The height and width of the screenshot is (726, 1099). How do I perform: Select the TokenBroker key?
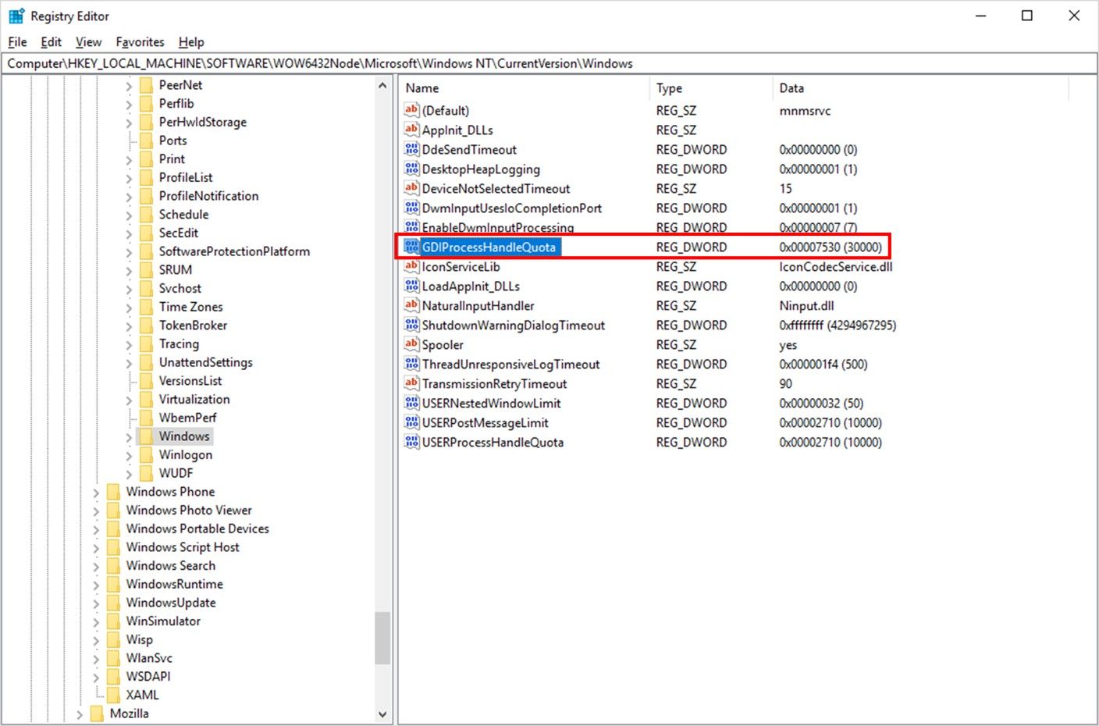coord(193,326)
